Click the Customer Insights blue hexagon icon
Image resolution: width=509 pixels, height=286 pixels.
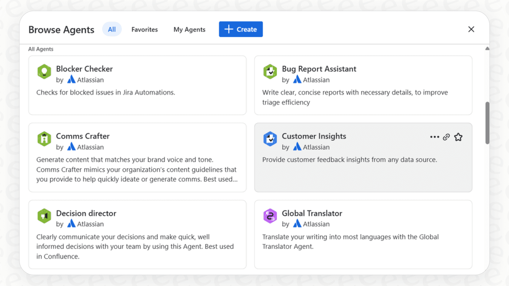click(x=270, y=139)
